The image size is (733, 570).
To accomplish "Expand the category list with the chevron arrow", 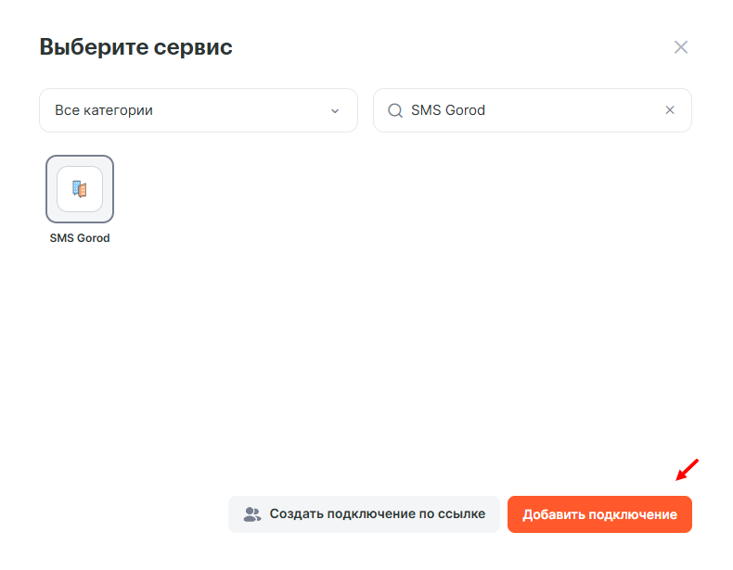I will 335,111.
